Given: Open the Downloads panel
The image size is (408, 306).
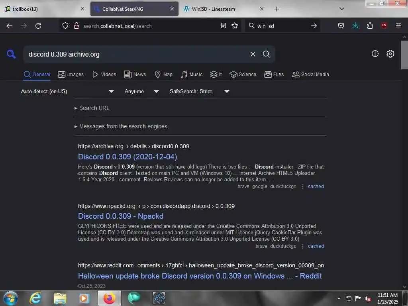Looking at the screenshot, I should point(355,25).
